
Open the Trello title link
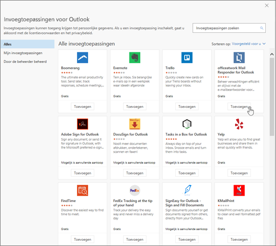coord(170,68)
